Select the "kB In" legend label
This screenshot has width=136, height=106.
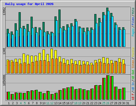[133, 86]
